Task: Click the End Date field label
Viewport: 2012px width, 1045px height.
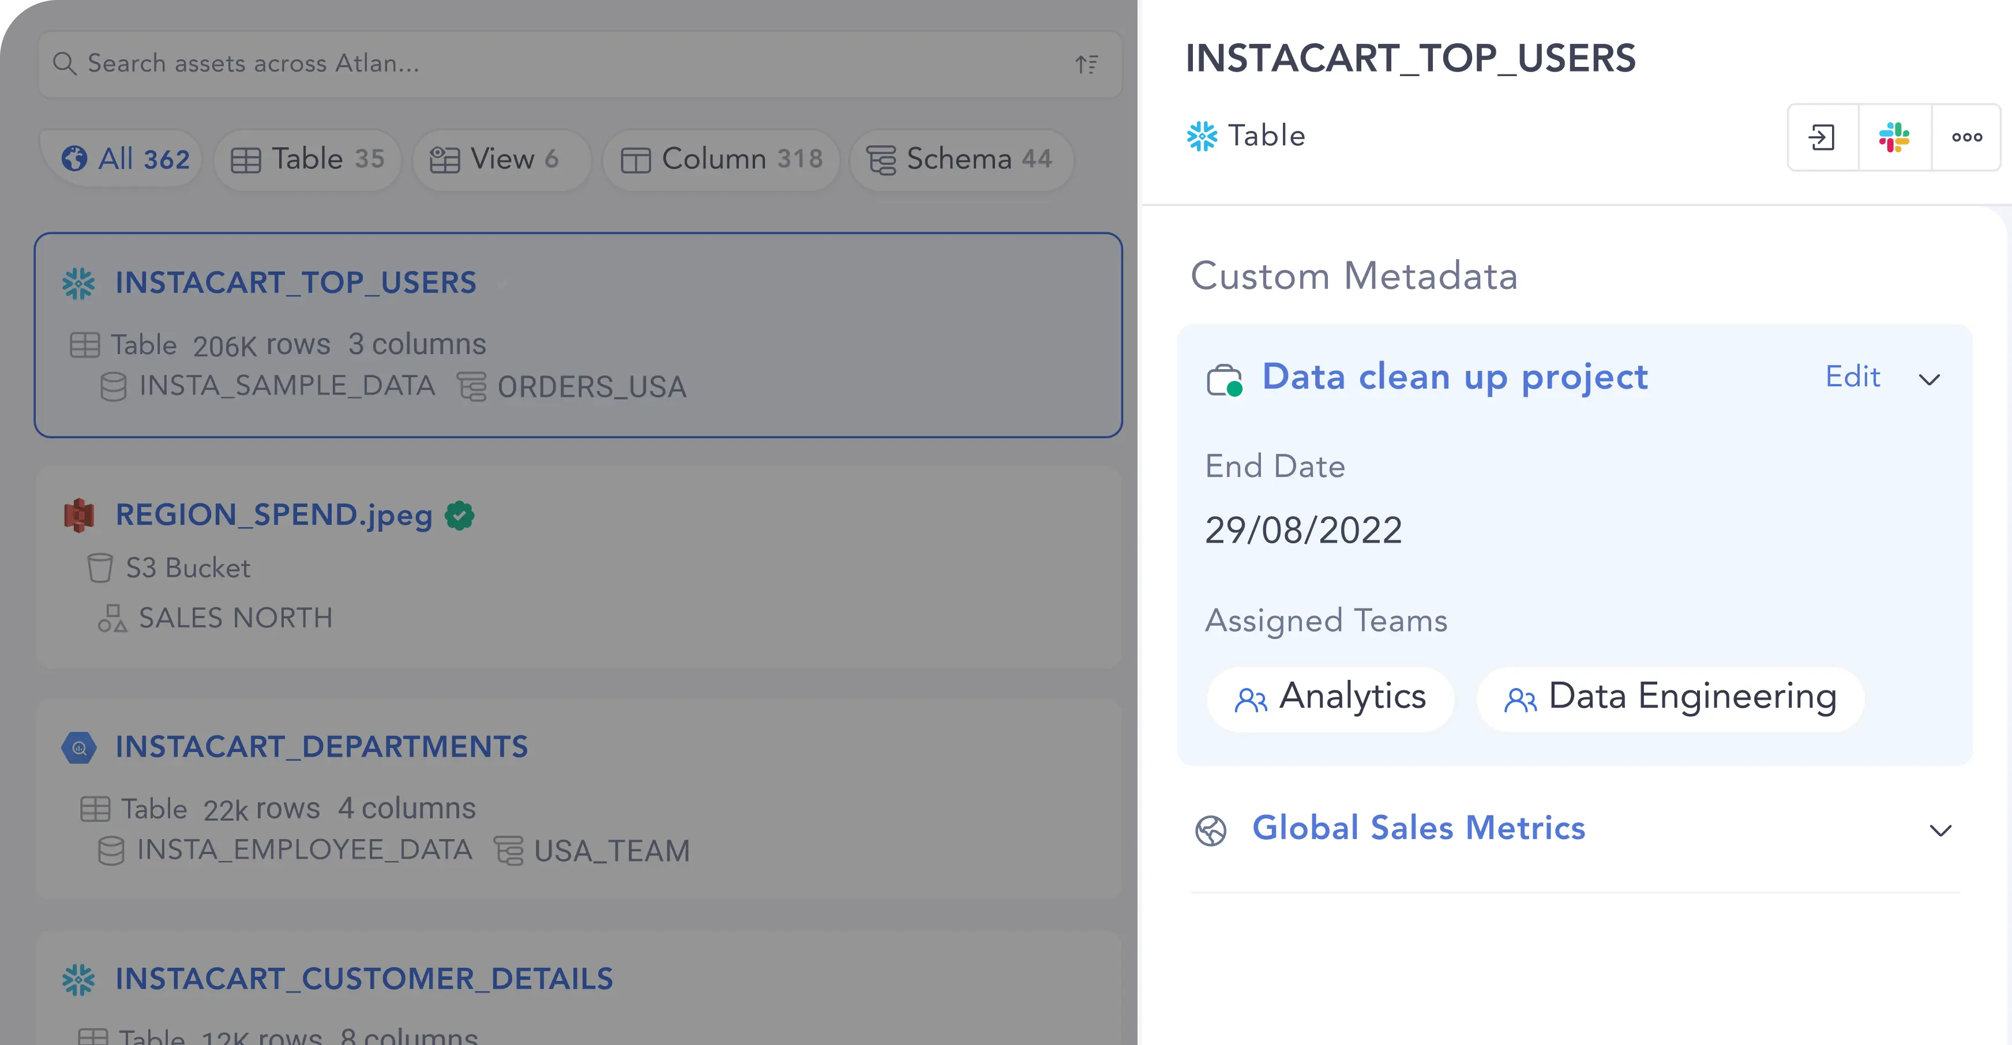Action: (1275, 467)
